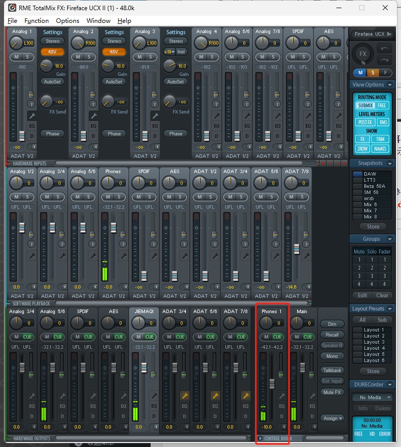Toggle global Mute M button in FX panel

(360, 73)
